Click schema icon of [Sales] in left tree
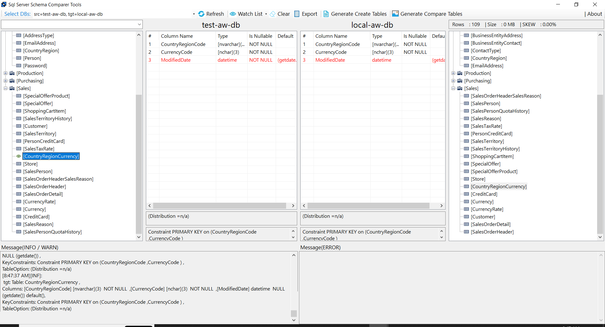The width and height of the screenshot is (605, 327). tap(12, 88)
